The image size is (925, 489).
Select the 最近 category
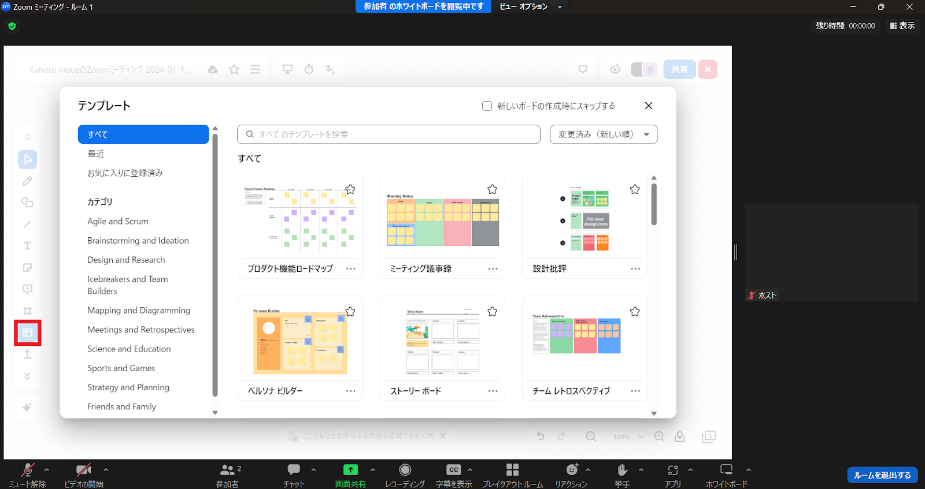(96, 154)
